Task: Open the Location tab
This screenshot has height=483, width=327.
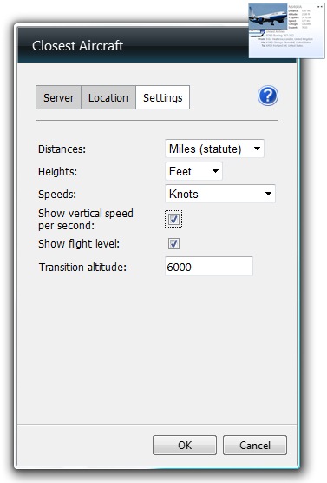Action: [108, 97]
